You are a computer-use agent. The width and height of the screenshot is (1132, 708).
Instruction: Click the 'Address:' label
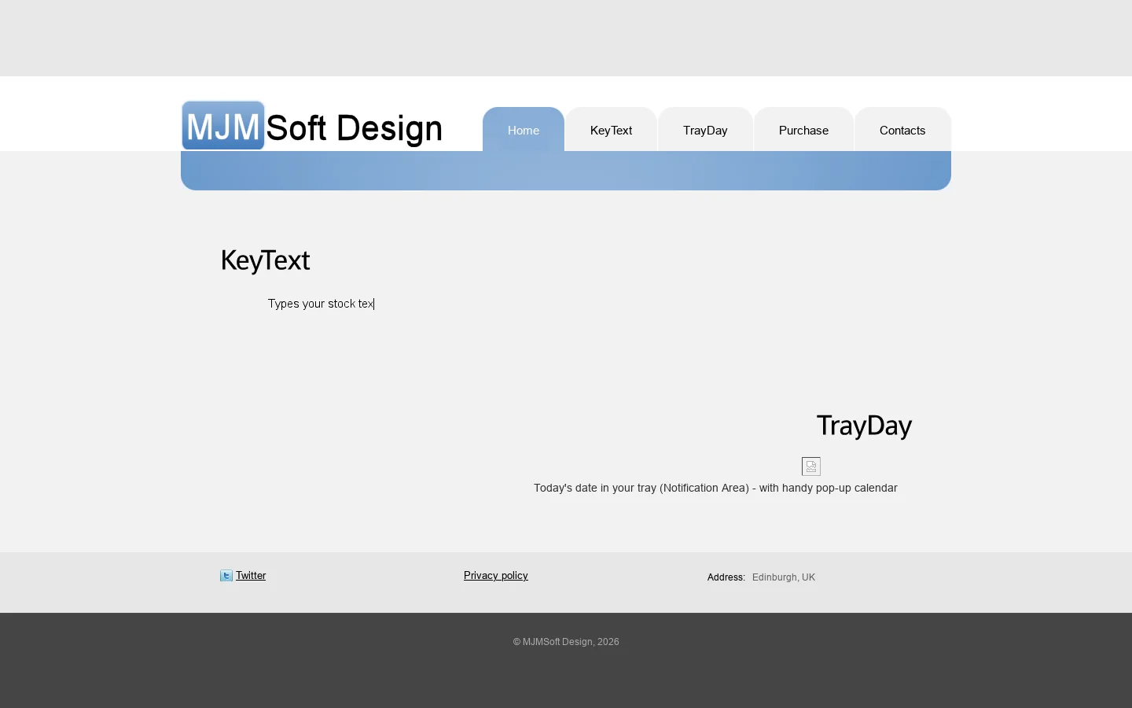pyautogui.click(x=726, y=577)
